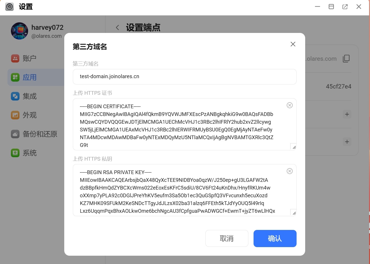Copy the olares.com domain with the copy icon
The height and width of the screenshot is (264, 370).
(x=346, y=58)
